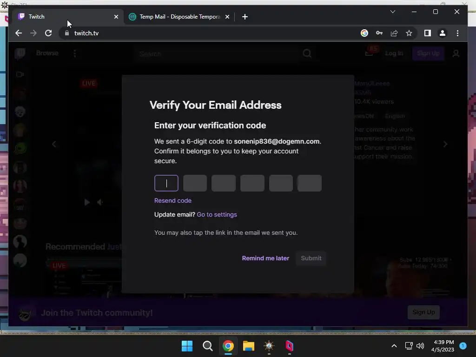Open File Explorer from taskbar

(249, 346)
